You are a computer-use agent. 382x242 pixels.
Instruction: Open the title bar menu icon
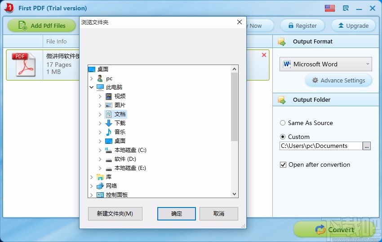coord(346,8)
